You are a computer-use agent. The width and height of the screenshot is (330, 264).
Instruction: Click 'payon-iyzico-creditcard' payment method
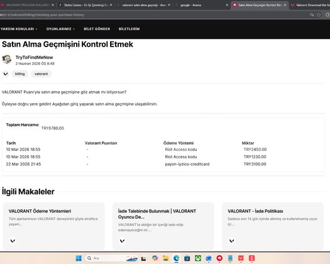point(187,164)
